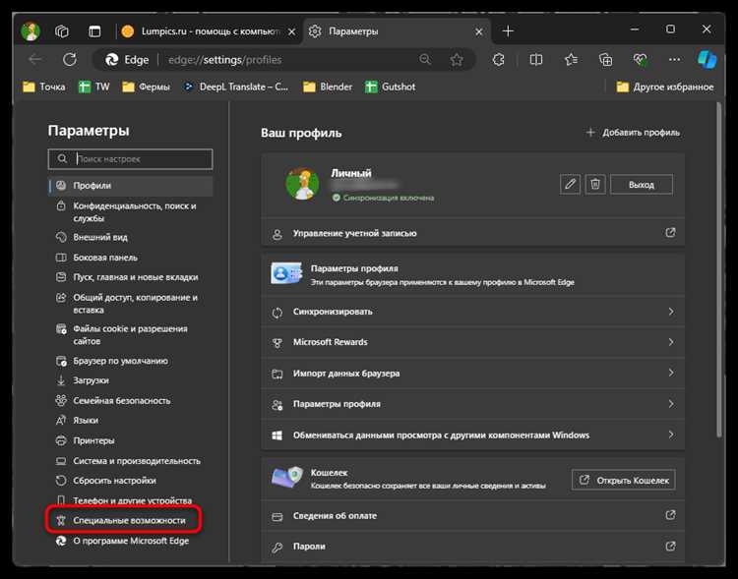Click the Refresh page button

[70, 59]
